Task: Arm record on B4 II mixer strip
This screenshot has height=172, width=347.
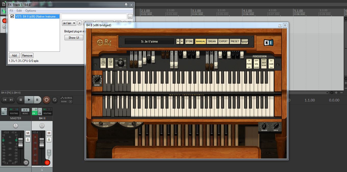Action: pos(47,163)
